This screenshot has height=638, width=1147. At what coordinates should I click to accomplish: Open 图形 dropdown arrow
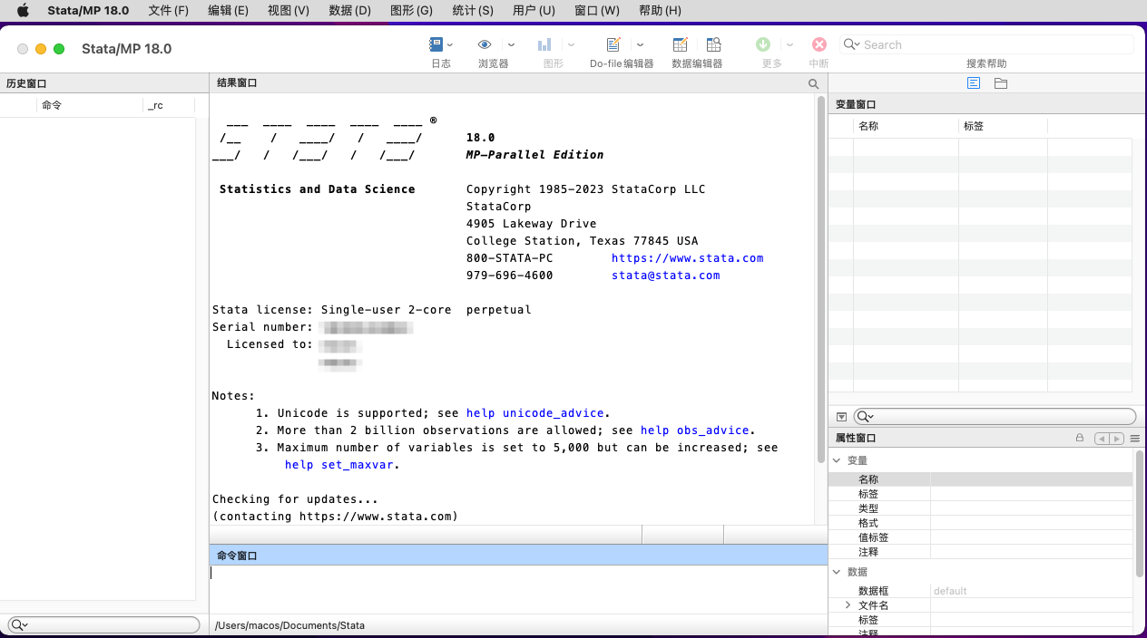pyautogui.click(x=571, y=44)
